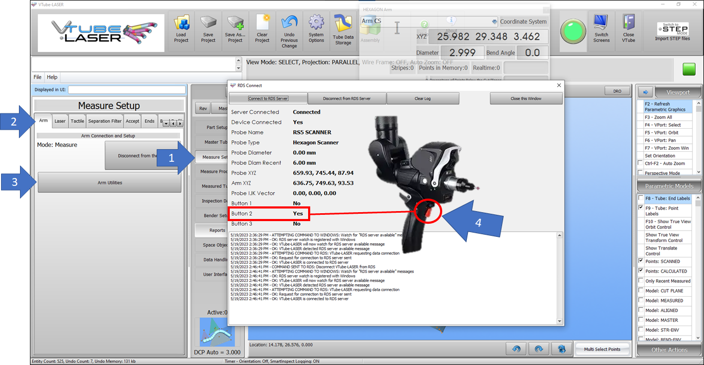Enable Model: ALIGNED checkbox
704x365 pixels.
pyautogui.click(x=640, y=310)
